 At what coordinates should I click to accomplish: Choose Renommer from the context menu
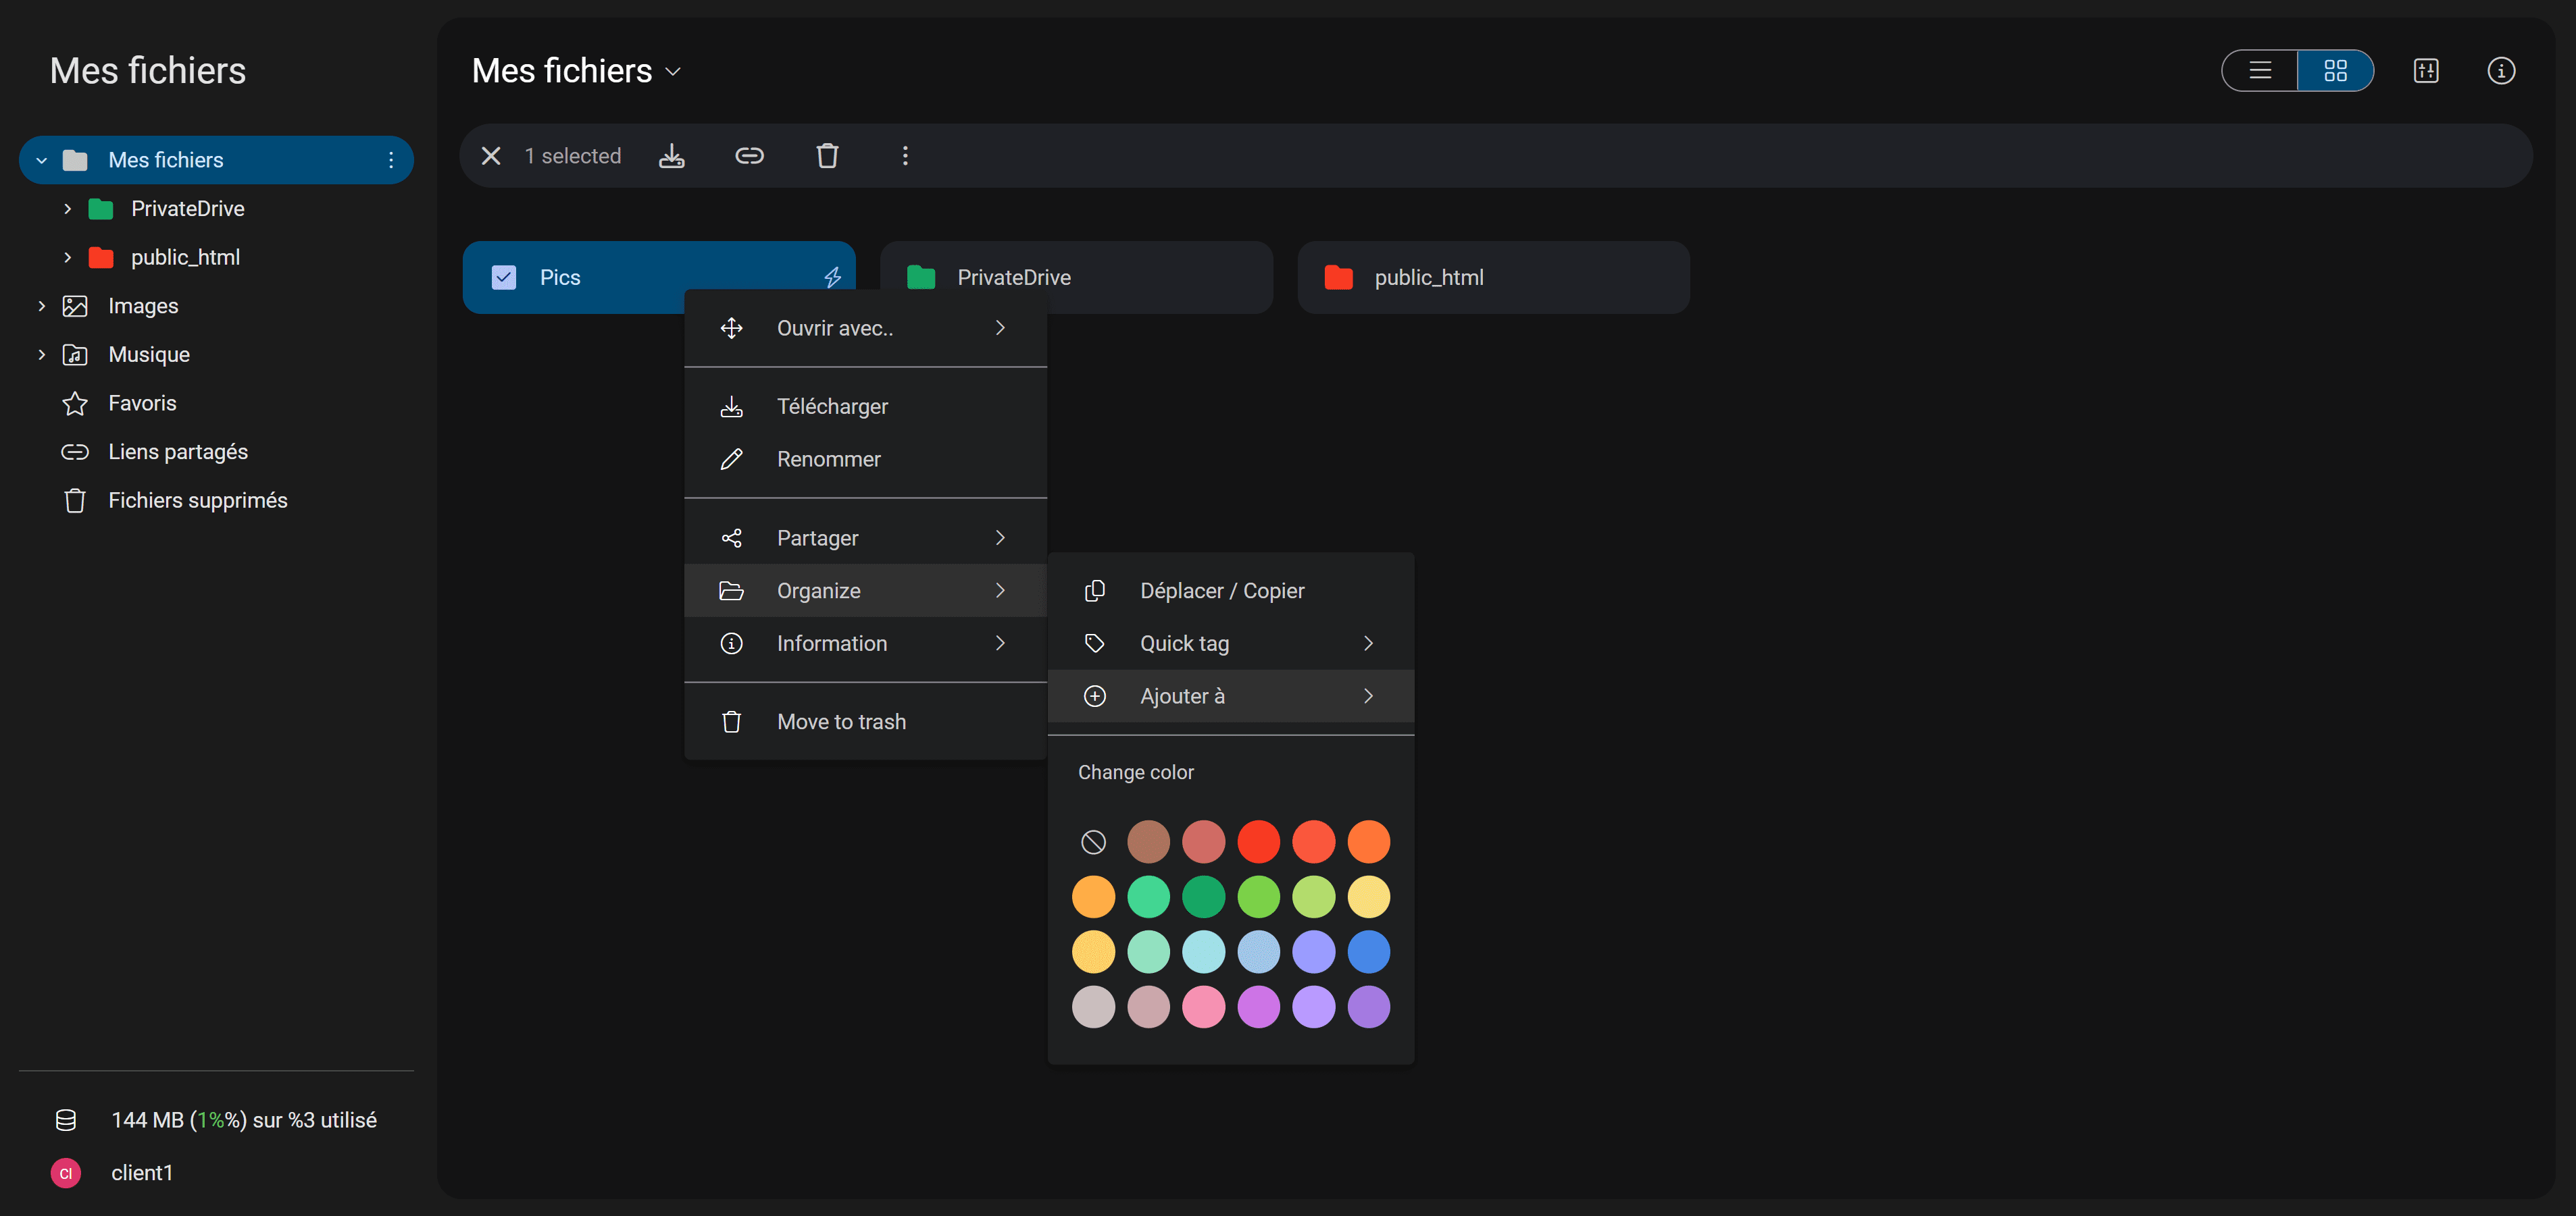[828, 460]
